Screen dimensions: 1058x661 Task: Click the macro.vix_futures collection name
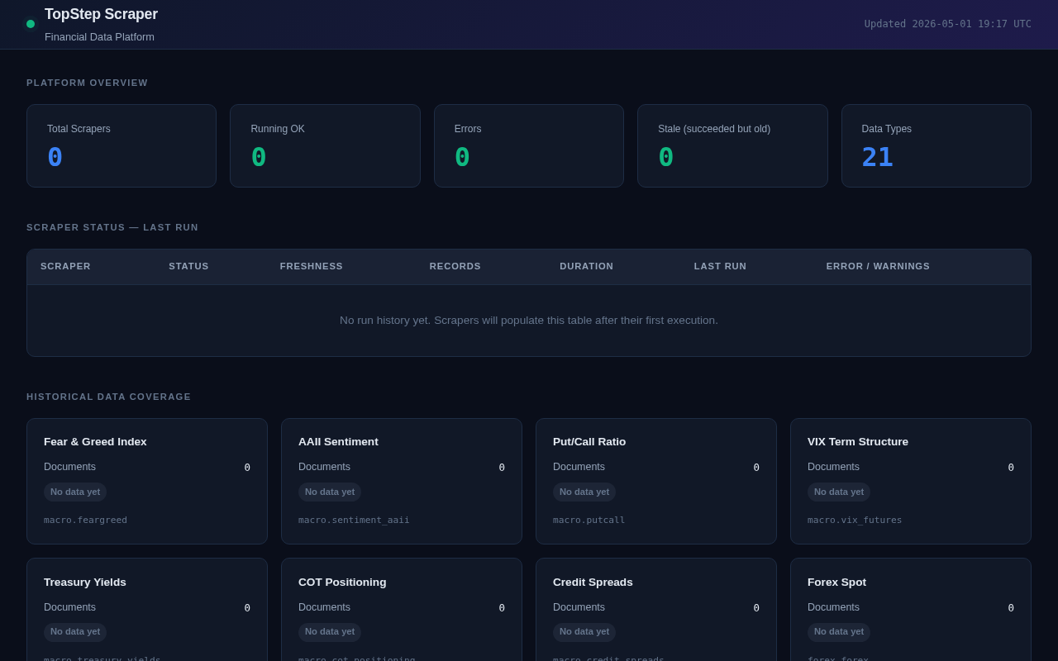pos(855,521)
